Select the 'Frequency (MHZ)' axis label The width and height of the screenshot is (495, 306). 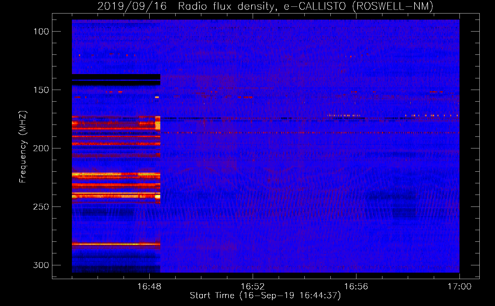point(23,147)
